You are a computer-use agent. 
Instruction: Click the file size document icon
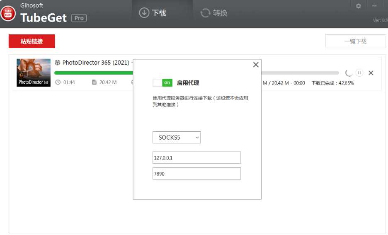(94, 82)
